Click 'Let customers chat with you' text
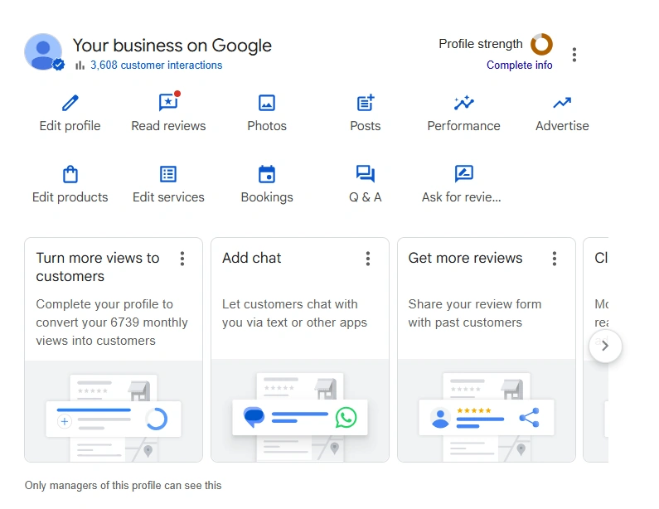The width and height of the screenshot is (659, 509). [294, 313]
